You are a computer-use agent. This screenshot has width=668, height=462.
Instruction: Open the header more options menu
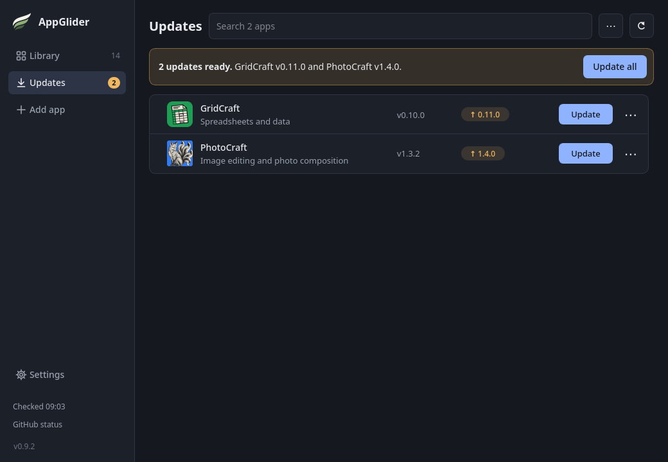pos(610,26)
